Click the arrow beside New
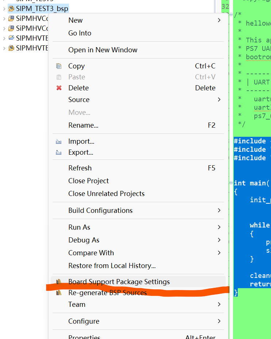This screenshot has width=271, height=339. [x=219, y=20]
